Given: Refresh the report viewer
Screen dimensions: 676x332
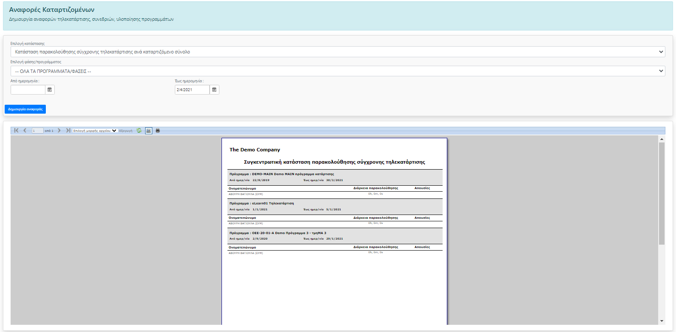Looking at the screenshot, I should click(x=139, y=131).
